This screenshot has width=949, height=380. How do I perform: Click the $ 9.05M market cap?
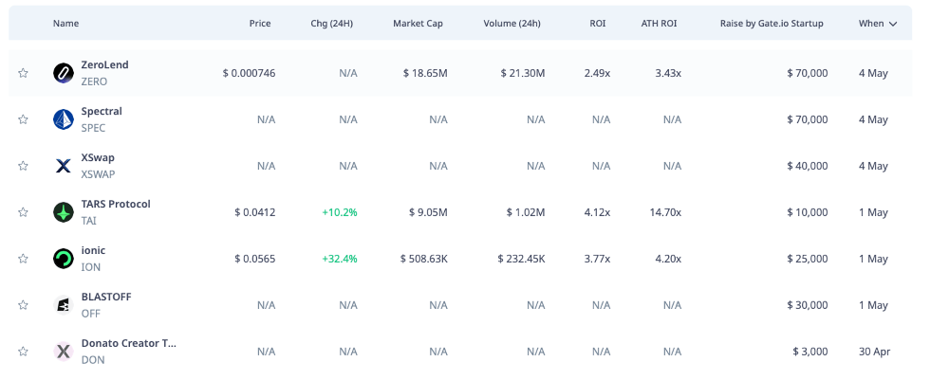click(x=429, y=212)
